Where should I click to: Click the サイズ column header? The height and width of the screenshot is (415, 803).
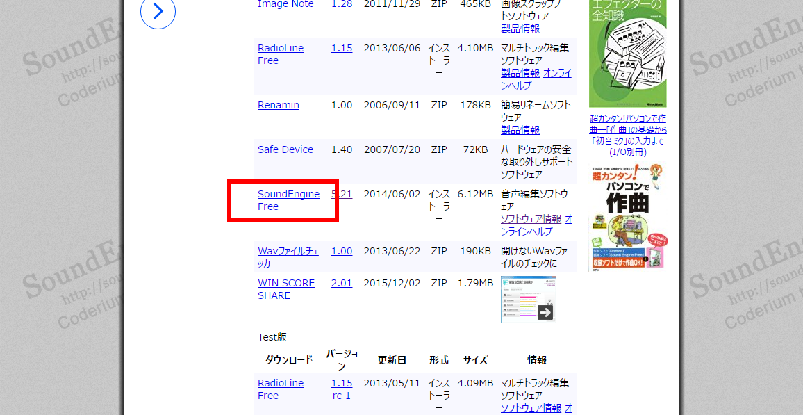point(475,360)
